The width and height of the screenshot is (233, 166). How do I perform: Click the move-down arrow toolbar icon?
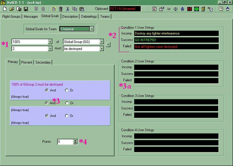[x=43, y=9]
